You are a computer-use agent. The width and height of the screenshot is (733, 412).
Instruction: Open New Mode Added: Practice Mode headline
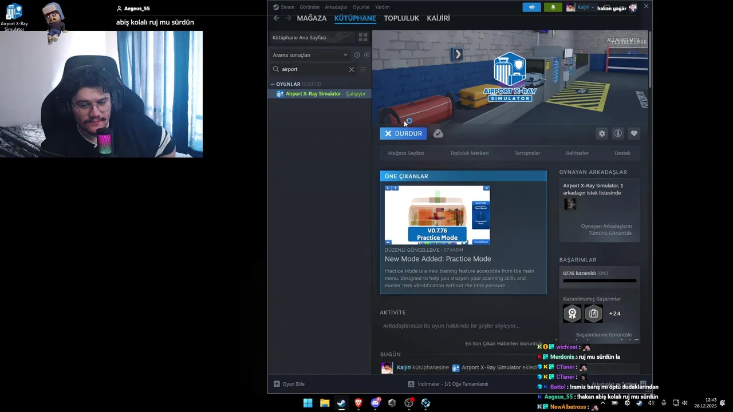click(438, 259)
